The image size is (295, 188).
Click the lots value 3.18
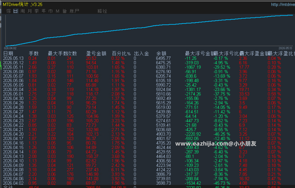click(33, 170)
